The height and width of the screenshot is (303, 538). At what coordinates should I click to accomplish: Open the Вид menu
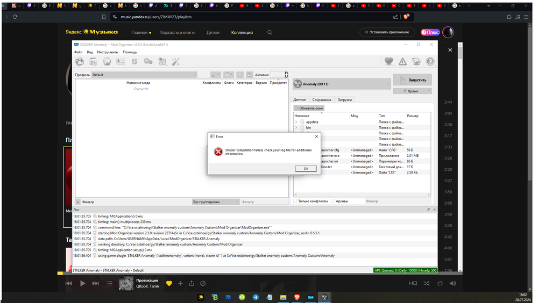click(89, 52)
